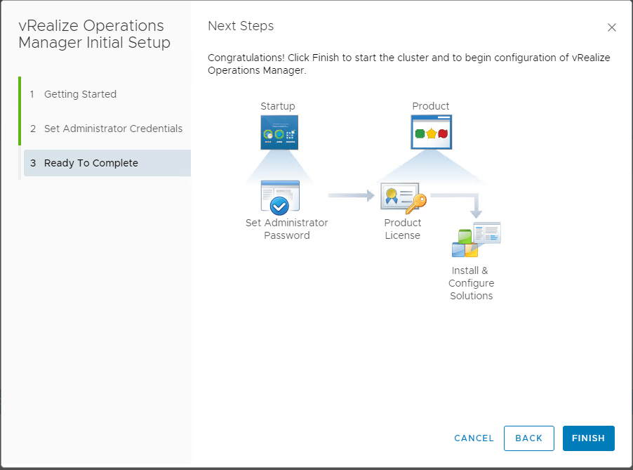Go to Set Administrator Credentials step
Image resolution: width=633 pixels, height=470 pixels.
point(113,129)
